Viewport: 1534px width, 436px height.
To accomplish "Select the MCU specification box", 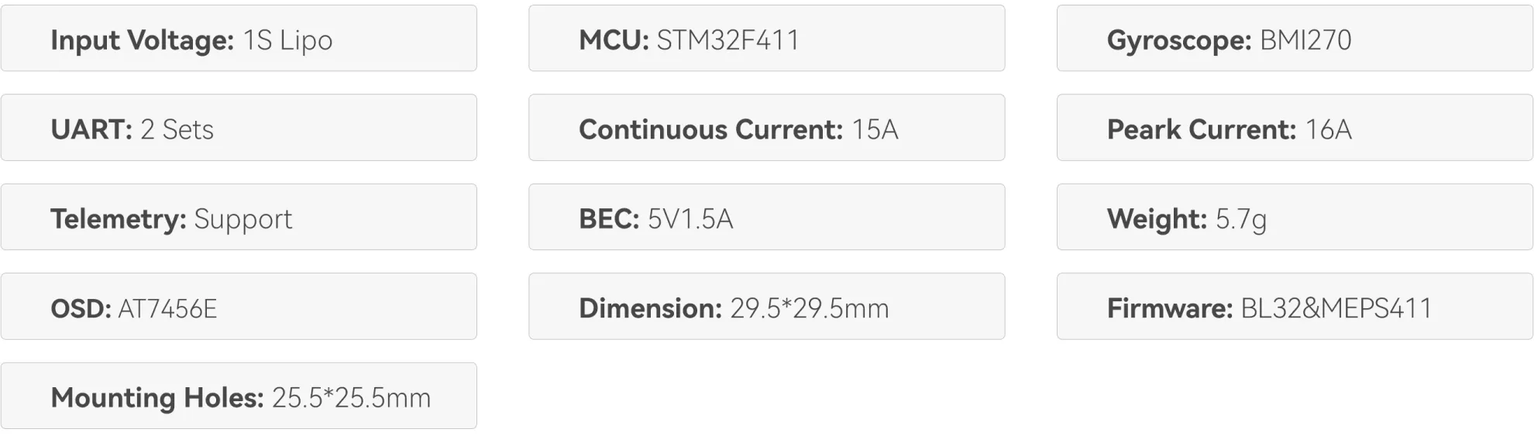I will [766, 39].
